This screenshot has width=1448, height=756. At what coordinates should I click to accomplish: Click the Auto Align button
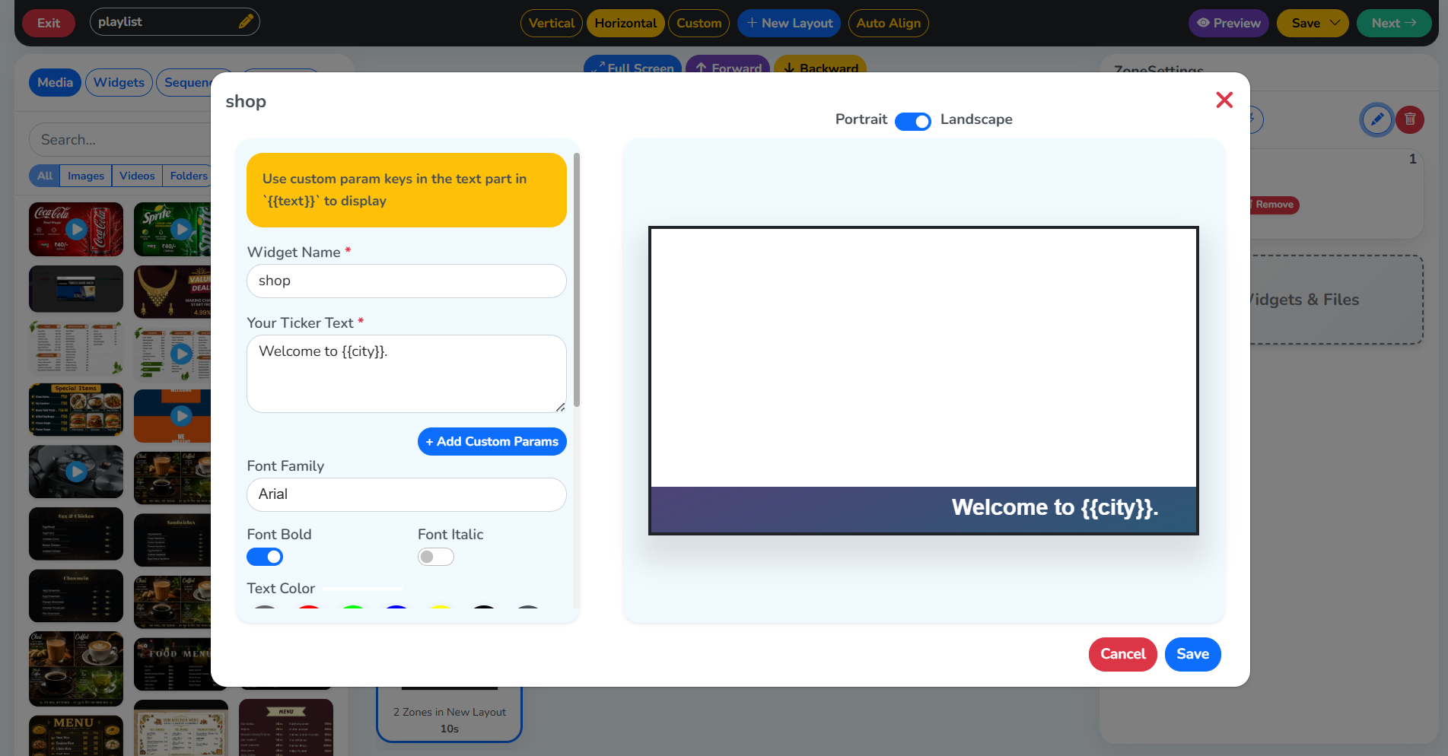click(x=888, y=23)
